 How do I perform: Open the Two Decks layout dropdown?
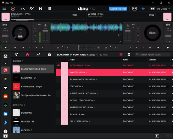[160, 9]
